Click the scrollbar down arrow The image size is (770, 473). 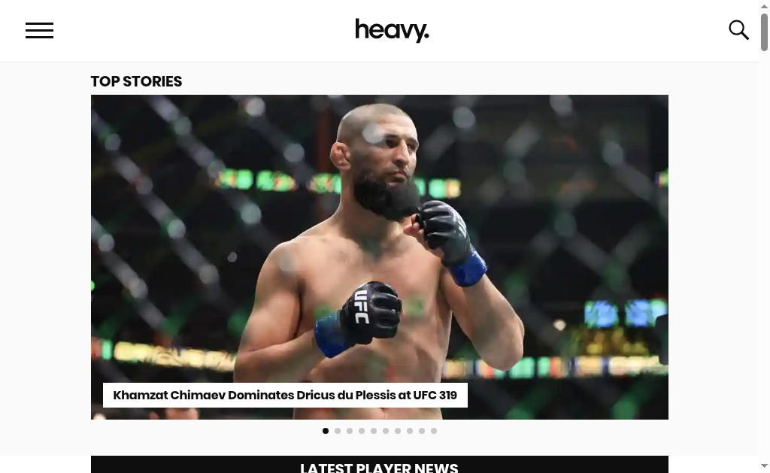764,465
